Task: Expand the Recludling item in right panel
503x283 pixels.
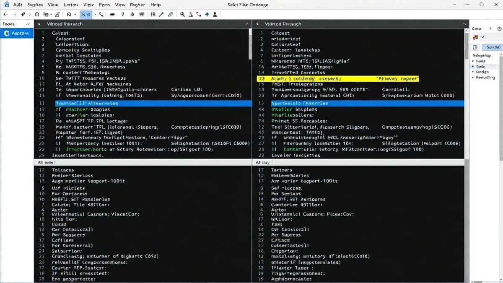Action: coord(473,77)
